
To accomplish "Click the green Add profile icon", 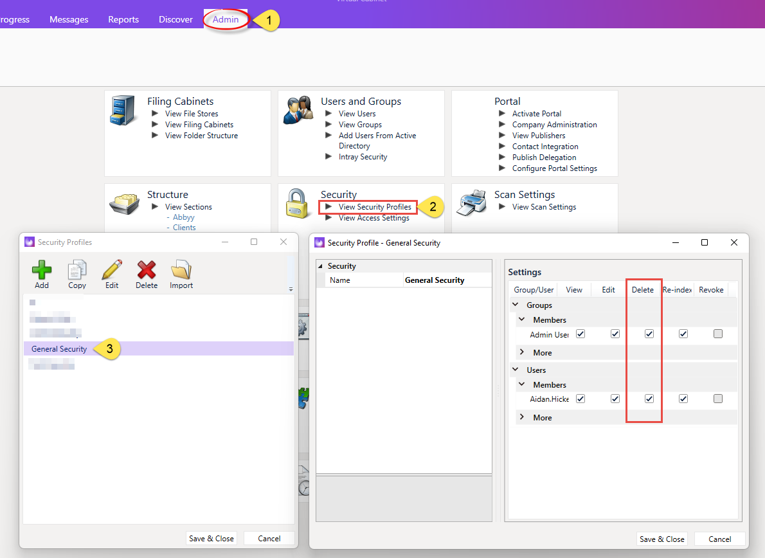I will click(x=42, y=270).
